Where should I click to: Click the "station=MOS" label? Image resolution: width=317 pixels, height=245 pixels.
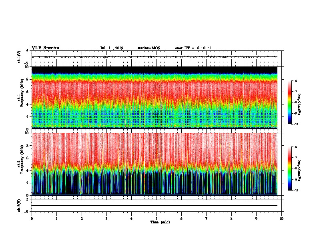pyautogui.click(x=149, y=48)
